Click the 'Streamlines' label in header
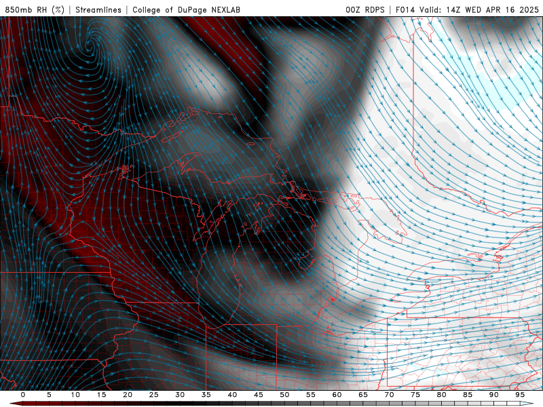Viewport: 543px width, 407px height. [x=98, y=9]
